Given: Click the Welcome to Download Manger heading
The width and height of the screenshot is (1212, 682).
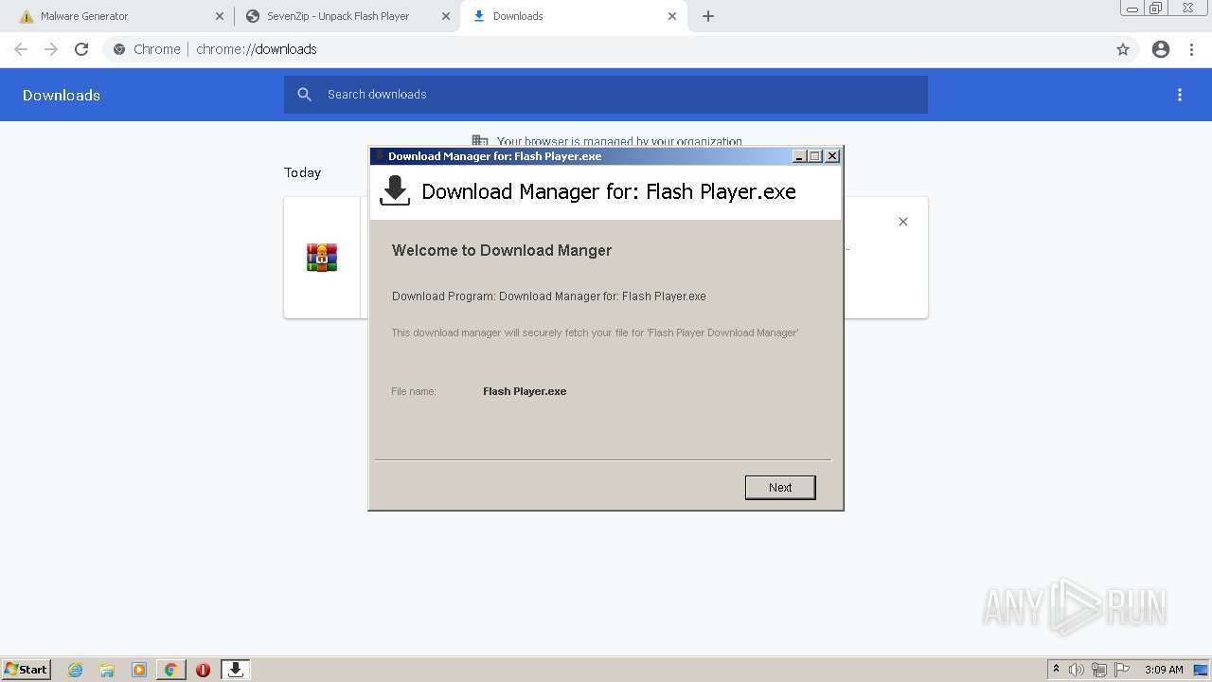Looking at the screenshot, I should tap(502, 250).
